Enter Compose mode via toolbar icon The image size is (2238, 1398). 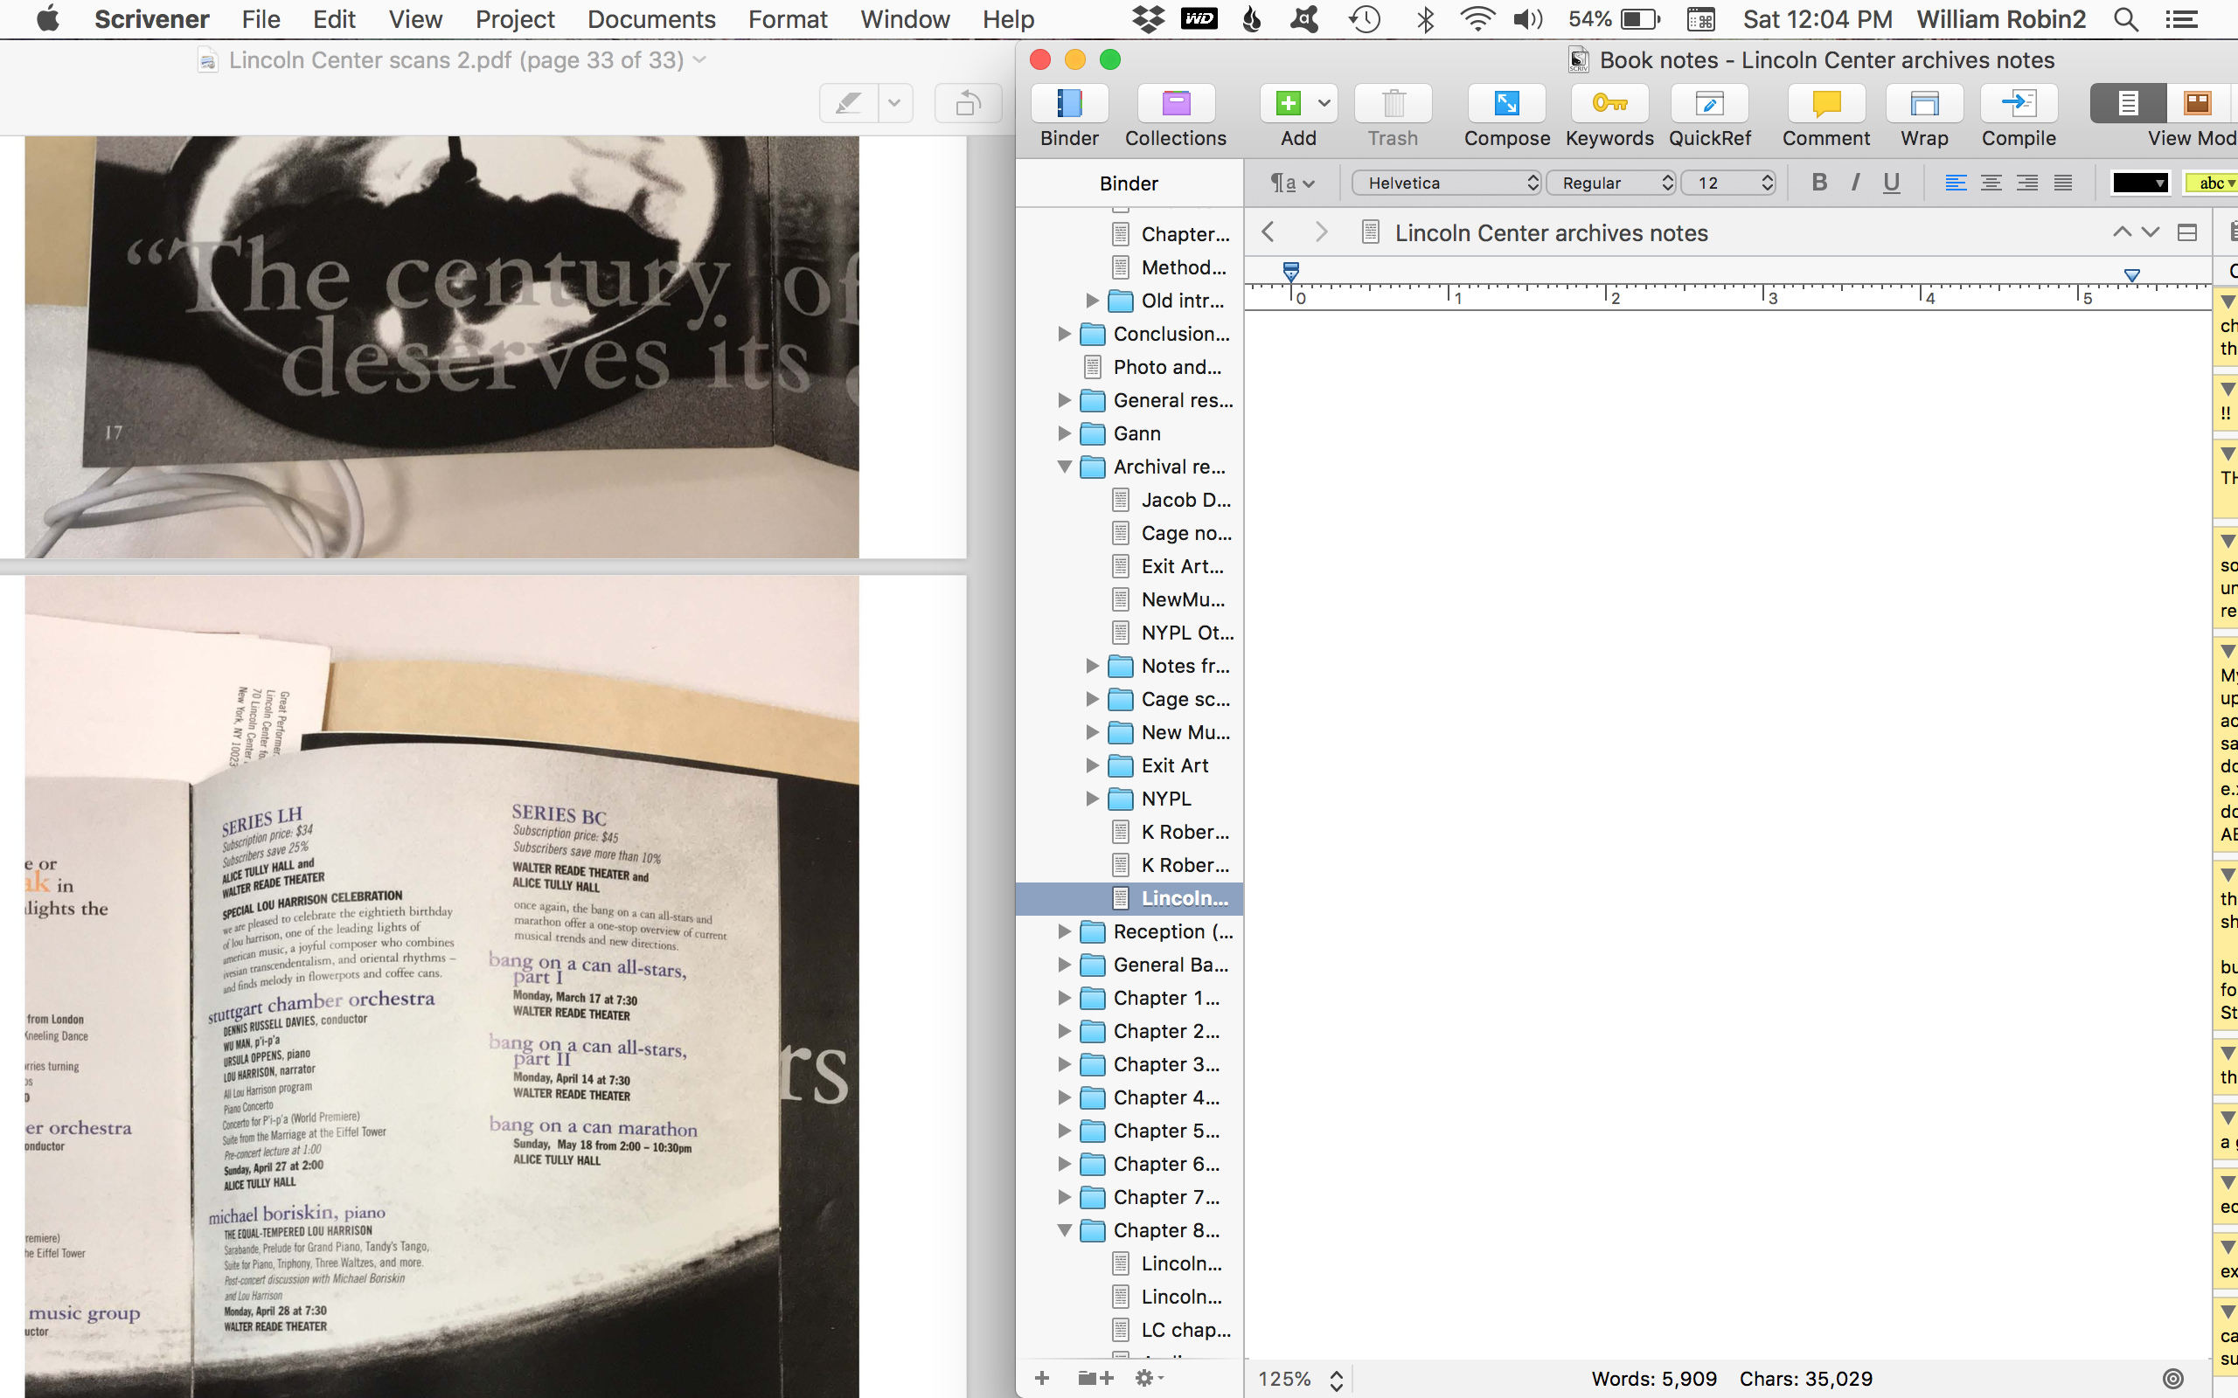point(1506,104)
